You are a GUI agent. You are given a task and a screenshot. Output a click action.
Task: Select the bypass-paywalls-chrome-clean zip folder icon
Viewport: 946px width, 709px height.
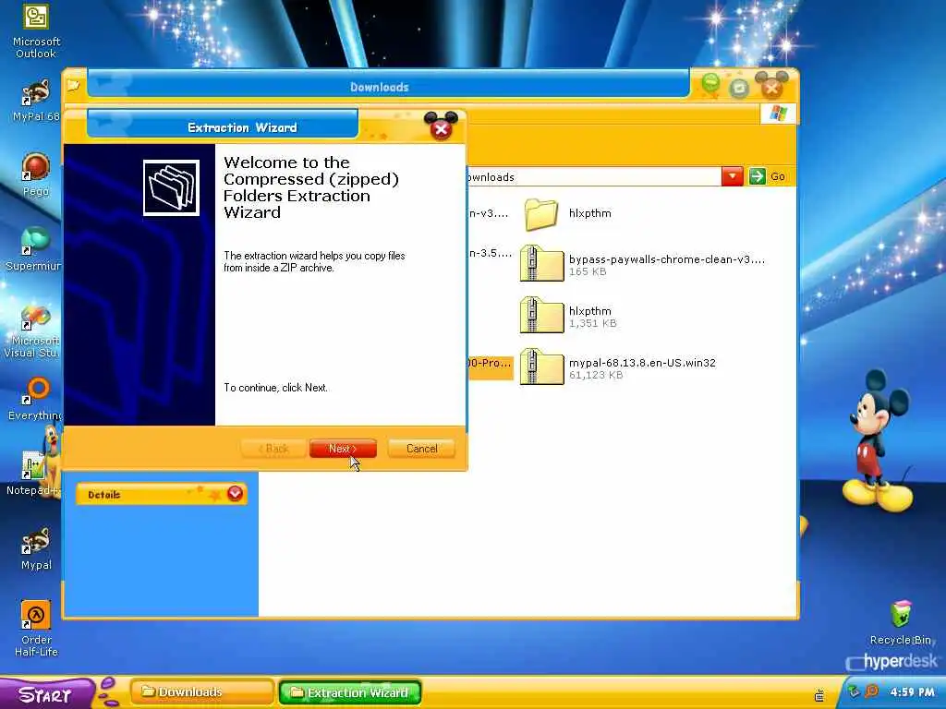click(x=541, y=264)
